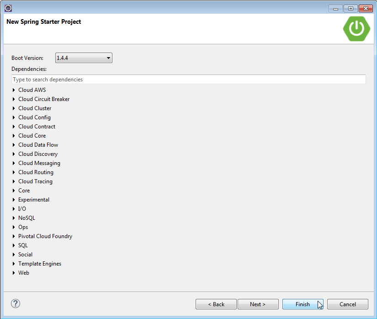Expand the Cloud Messaging arrow
Screen dimensions: 377x319
tap(14, 163)
